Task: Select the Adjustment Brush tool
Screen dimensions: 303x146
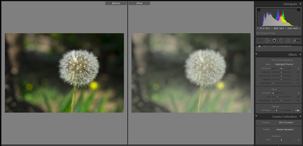Action: click(x=297, y=41)
